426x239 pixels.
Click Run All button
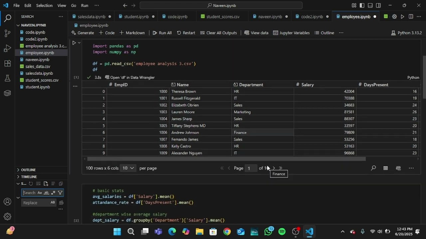point(162,33)
